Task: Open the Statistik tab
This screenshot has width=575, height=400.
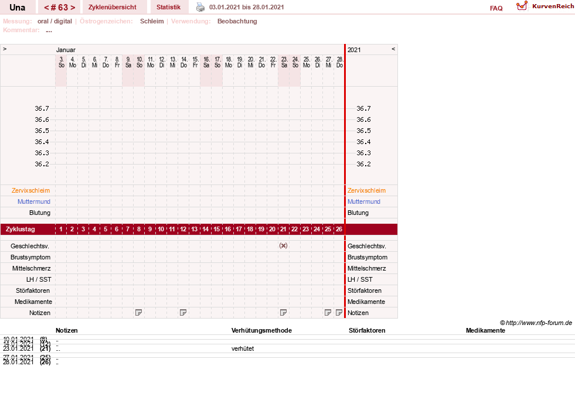Action: pyautogui.click(x=168, y=7)
